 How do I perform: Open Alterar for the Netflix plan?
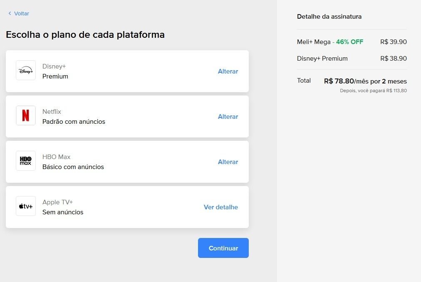pos(228,117)
